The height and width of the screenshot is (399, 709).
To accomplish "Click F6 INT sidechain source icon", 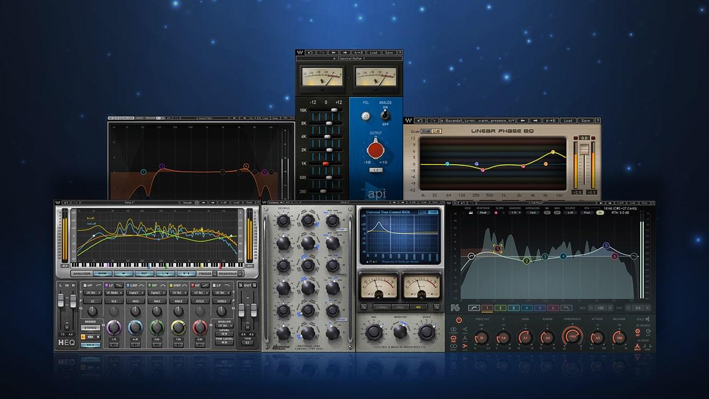I will 638,331.
